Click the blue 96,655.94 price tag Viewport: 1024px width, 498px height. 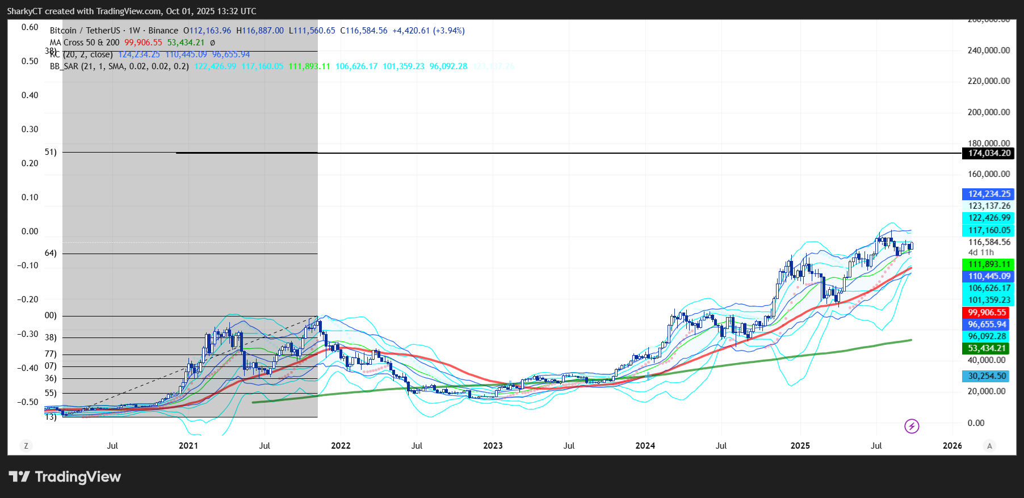[x=987, y=324]
